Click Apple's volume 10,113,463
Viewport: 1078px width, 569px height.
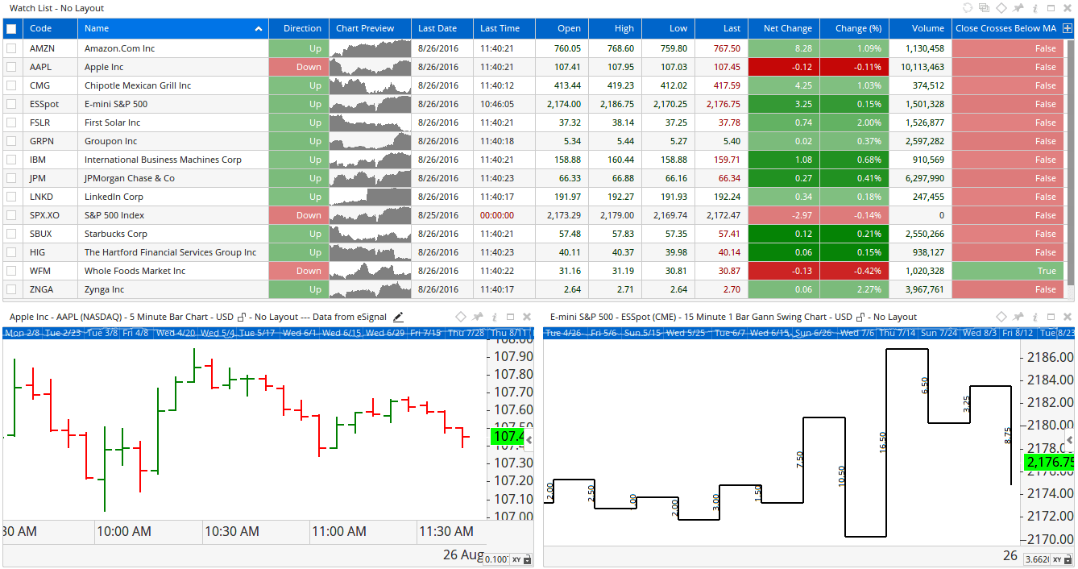(x=918, y=67)
